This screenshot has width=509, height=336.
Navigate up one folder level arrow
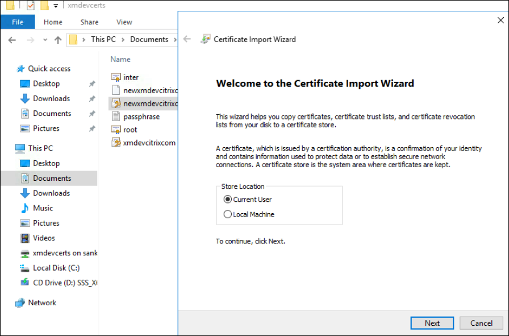click(x=58, y=40)
